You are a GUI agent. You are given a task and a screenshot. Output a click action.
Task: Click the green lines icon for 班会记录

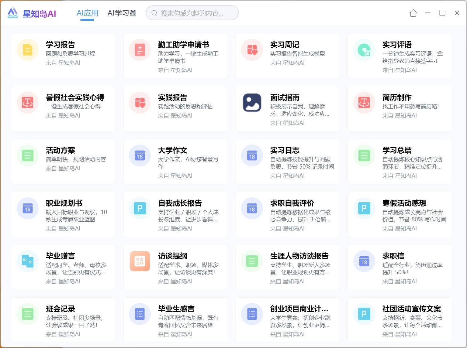tap(28, 314)
